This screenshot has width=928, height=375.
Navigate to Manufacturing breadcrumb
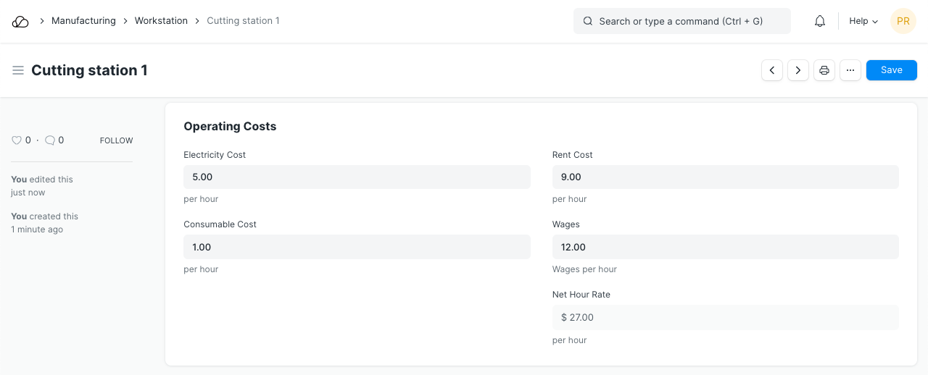(83, 21)
